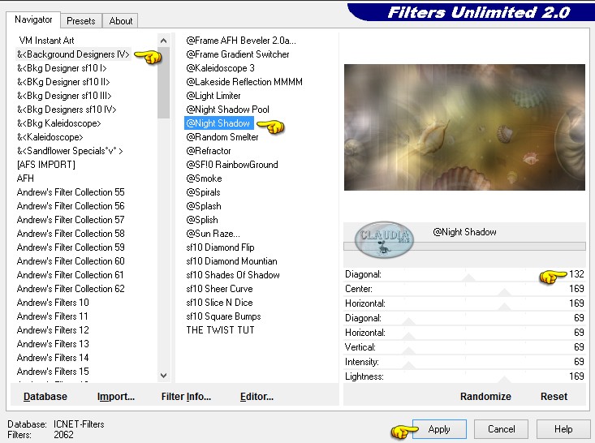The image size is (595, 443).
Task: Choose @Smoke filter
Action: pyautogui.click(x=204, y=178)
